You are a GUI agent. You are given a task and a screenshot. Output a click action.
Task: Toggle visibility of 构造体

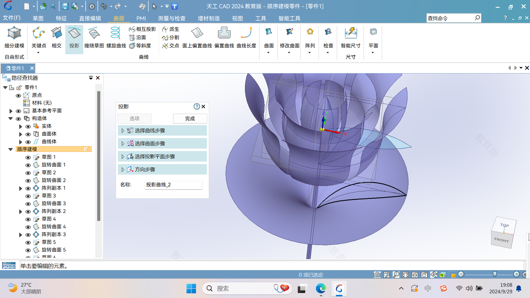(18, 119)
